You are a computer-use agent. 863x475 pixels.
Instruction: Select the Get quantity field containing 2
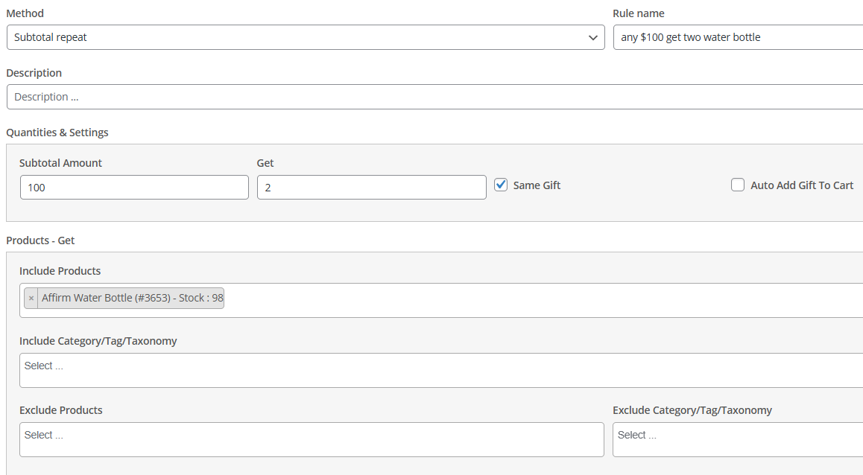pyautogui.click(x=371, y=188)
